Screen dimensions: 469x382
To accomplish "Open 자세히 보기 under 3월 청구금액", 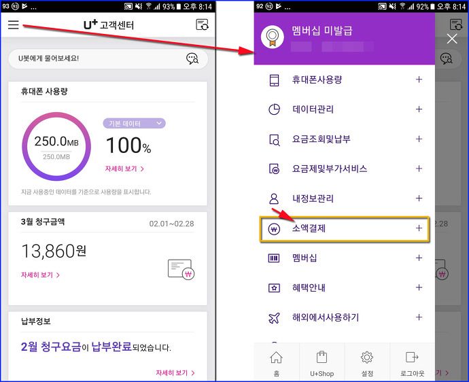I will (x=40, y=275).
